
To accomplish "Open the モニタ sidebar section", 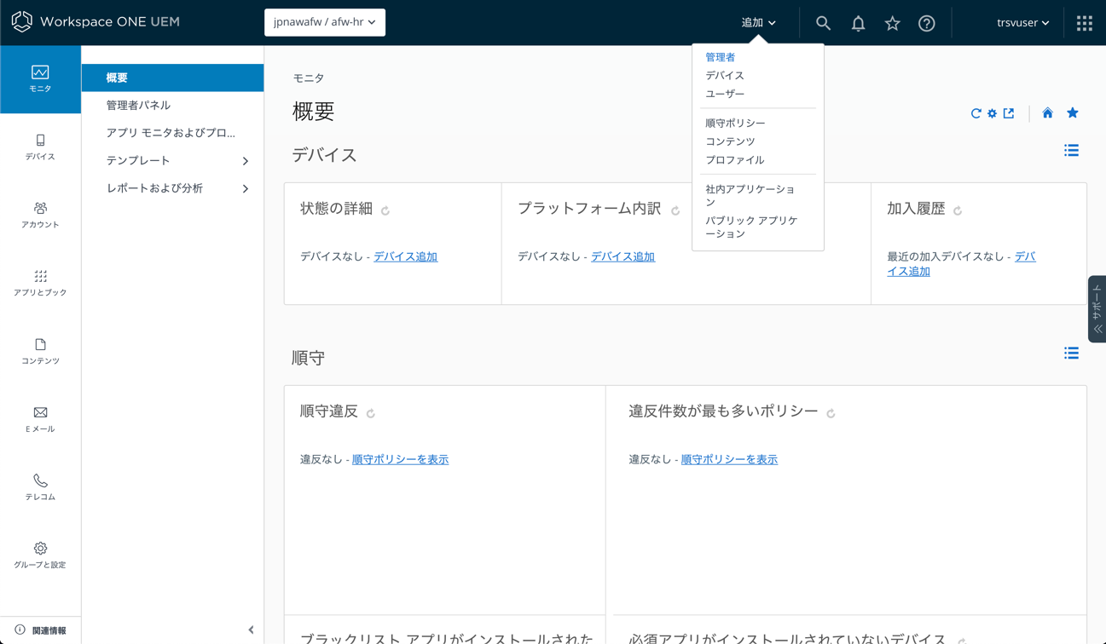I will pyautogui.click(x=40, y=79).
